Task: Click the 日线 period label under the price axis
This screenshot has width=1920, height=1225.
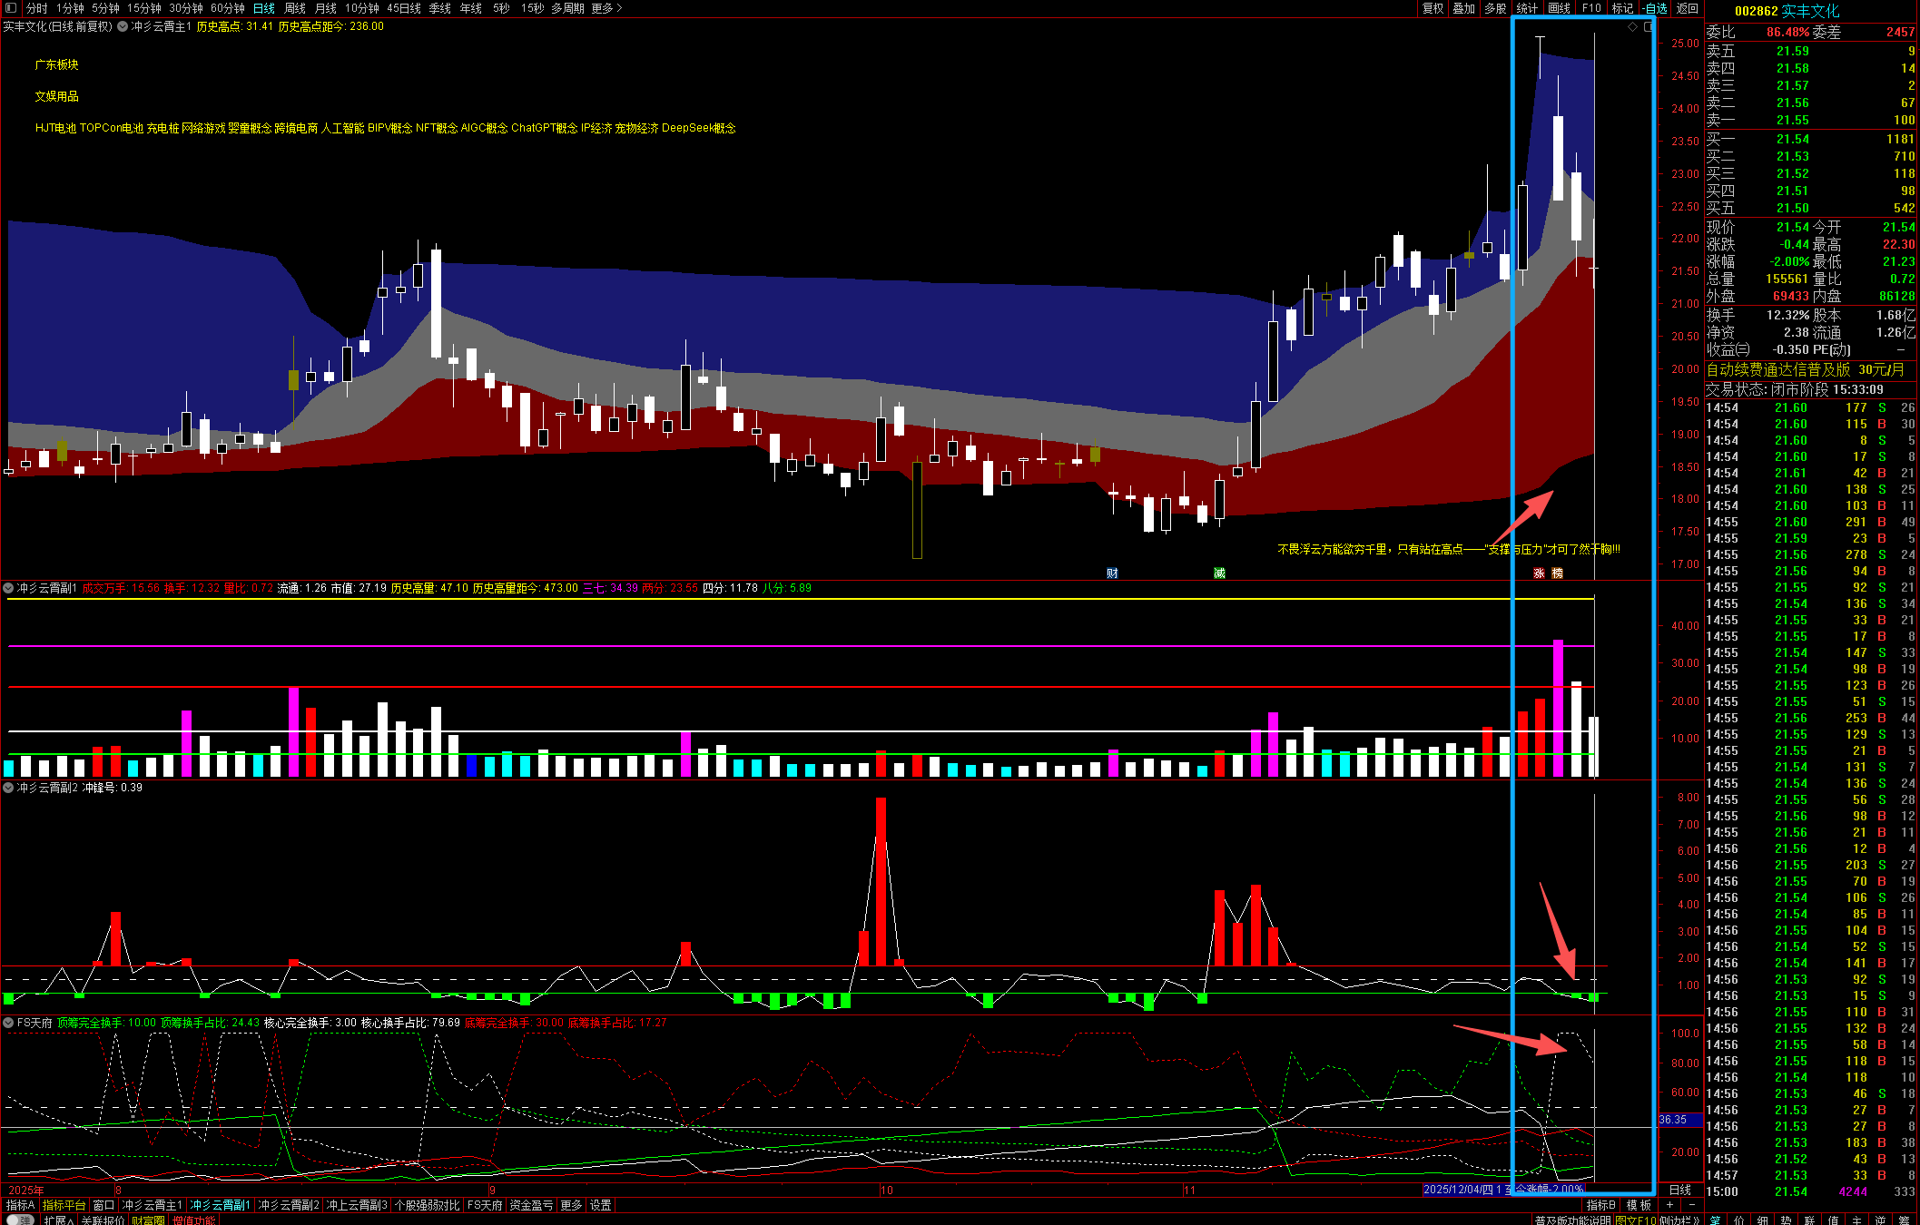Action: (1679, 1190)
